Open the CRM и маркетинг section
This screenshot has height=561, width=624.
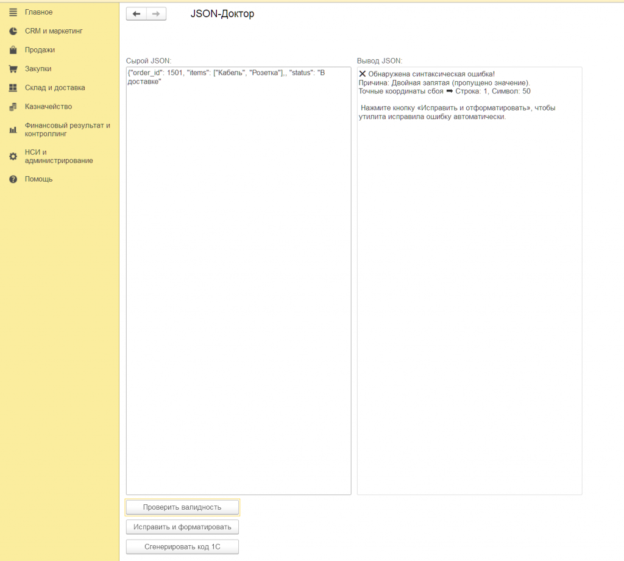click(54, 31)
